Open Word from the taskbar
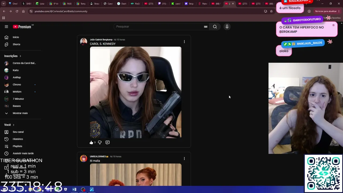 click(74, 190)
